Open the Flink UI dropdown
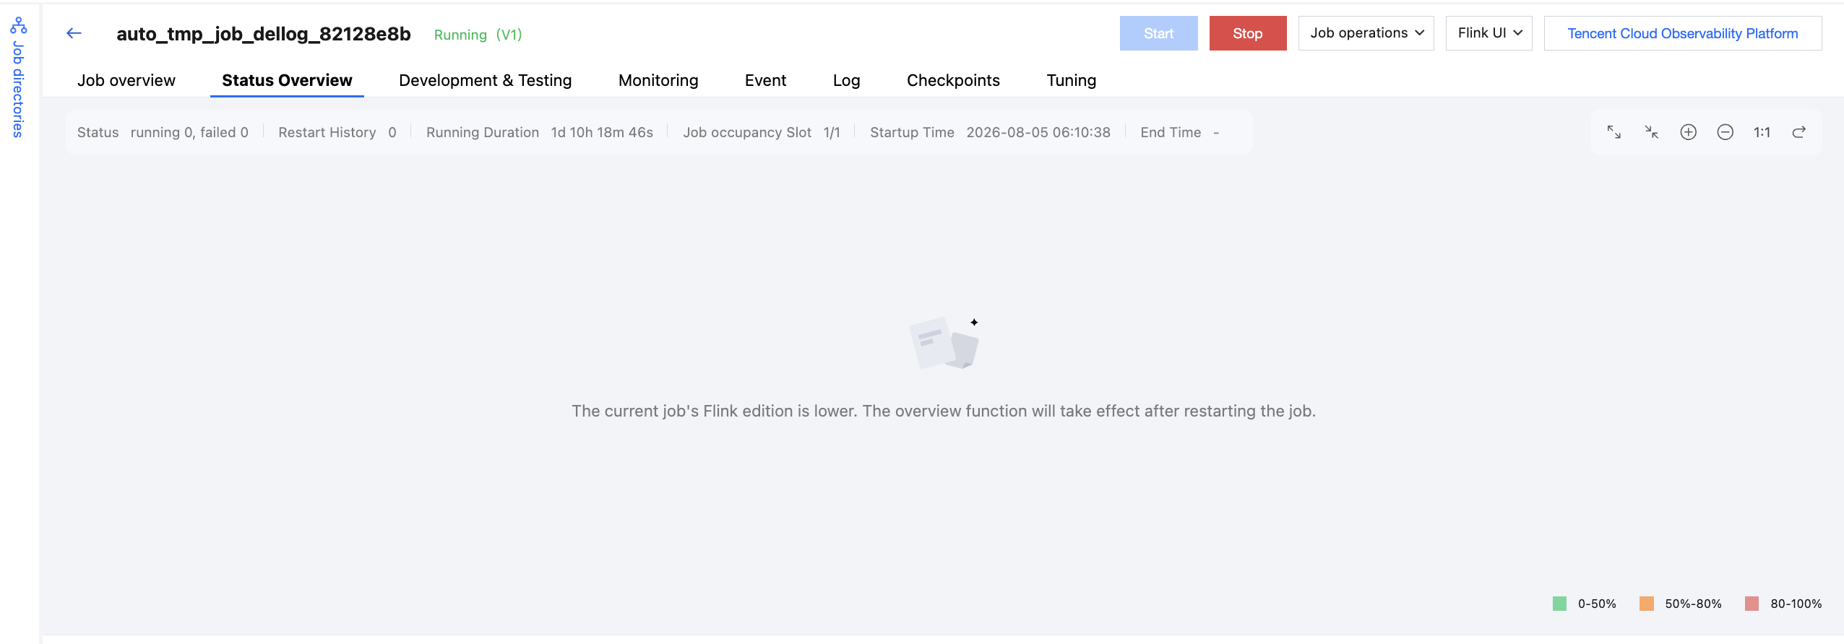Image resolution: width=1844 pixels, height=644 pixels. [x=1488, y=33]
